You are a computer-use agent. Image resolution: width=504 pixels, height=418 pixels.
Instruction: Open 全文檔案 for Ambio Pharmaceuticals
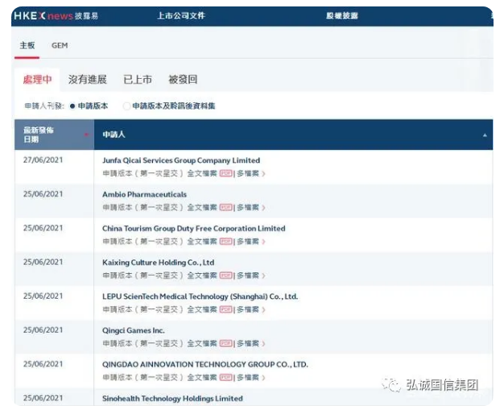click(x=202, y=208)
